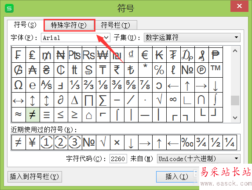Pick the № sign in recent symbols
Screen dimensions: 252x190
pyautogui.click(x=89, y=142)
